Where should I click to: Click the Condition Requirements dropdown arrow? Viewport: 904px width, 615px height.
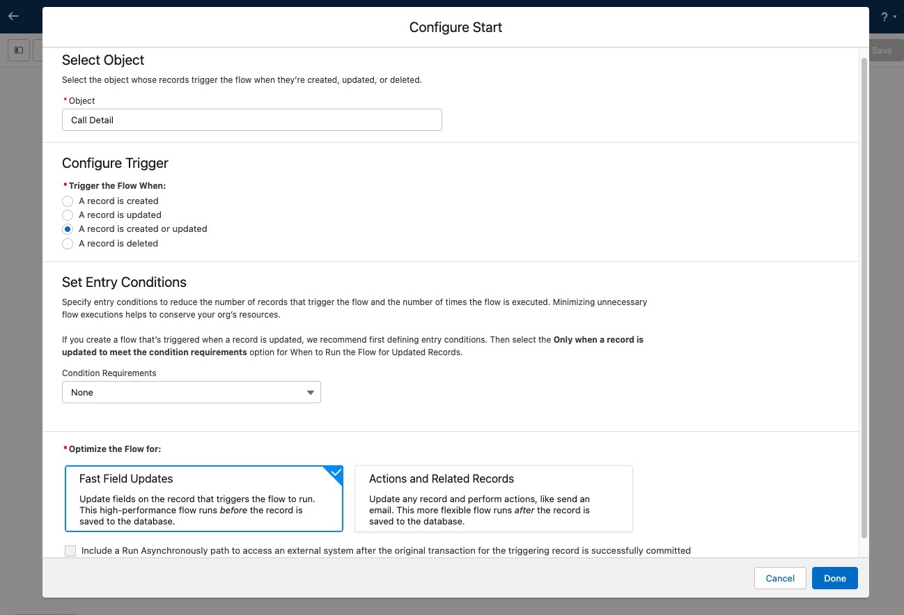pyautogui.click(x=311, y=393)
